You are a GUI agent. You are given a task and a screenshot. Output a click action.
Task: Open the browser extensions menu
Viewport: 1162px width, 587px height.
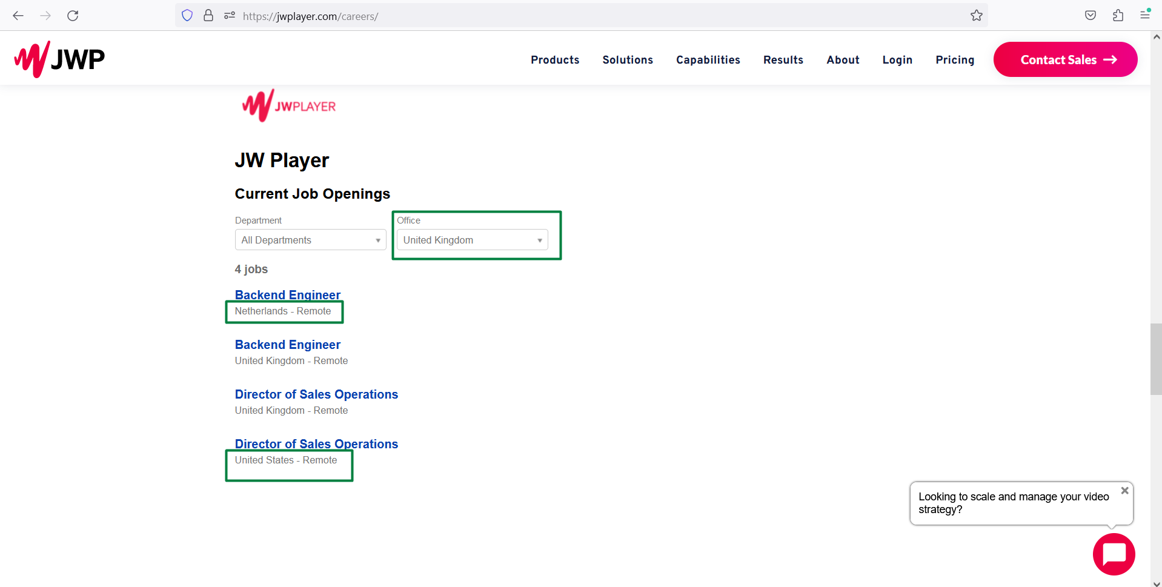click(x=1118, y=16)
